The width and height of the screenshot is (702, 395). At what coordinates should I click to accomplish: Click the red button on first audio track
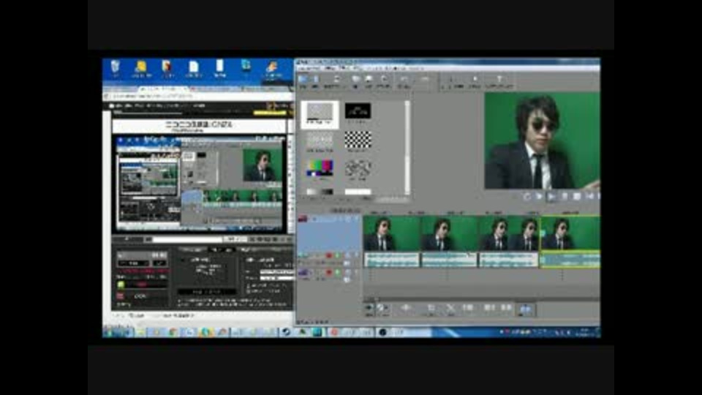tap(328, 256)
